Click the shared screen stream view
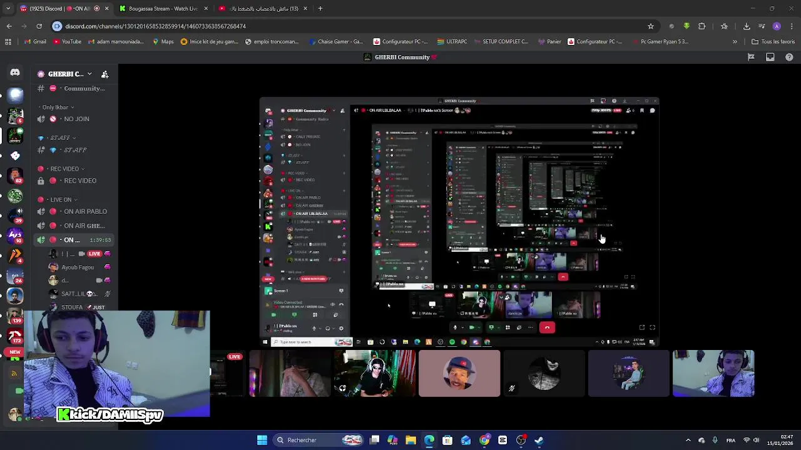Screen dimensions: 801x450 459,221
